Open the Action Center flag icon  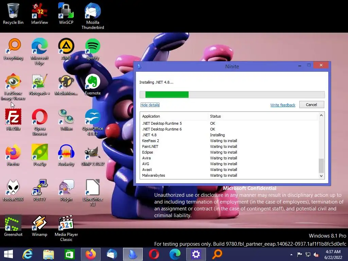tap(300, 255)
